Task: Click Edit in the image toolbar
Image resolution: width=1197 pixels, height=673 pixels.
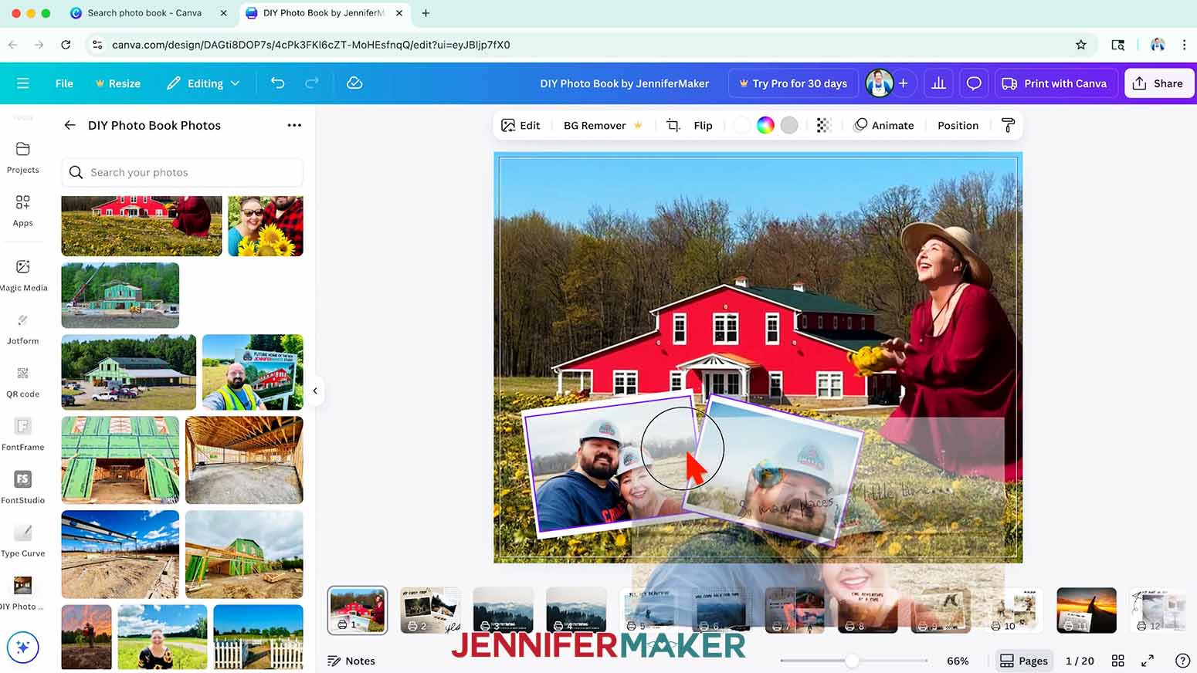Action: (521, 125)
